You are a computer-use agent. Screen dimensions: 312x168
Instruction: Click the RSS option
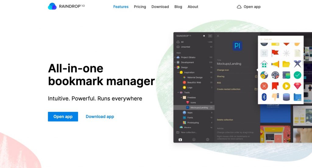tap(219, 83)
